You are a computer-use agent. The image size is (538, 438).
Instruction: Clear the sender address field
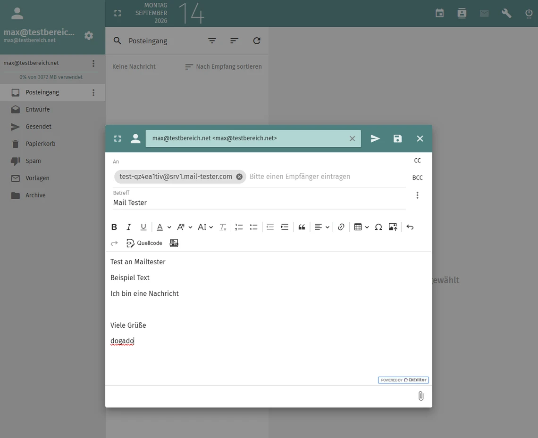click(352, 138)
